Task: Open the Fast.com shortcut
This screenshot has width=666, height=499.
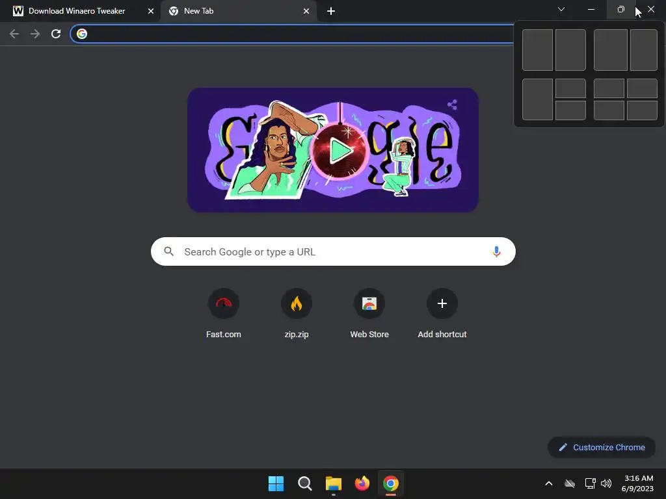Action: [x=224, y=314]
